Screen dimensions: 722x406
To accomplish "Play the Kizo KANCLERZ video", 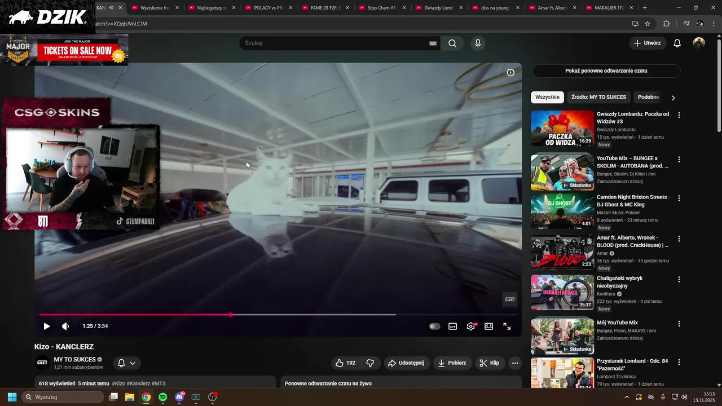I will (x=47, y=326).
